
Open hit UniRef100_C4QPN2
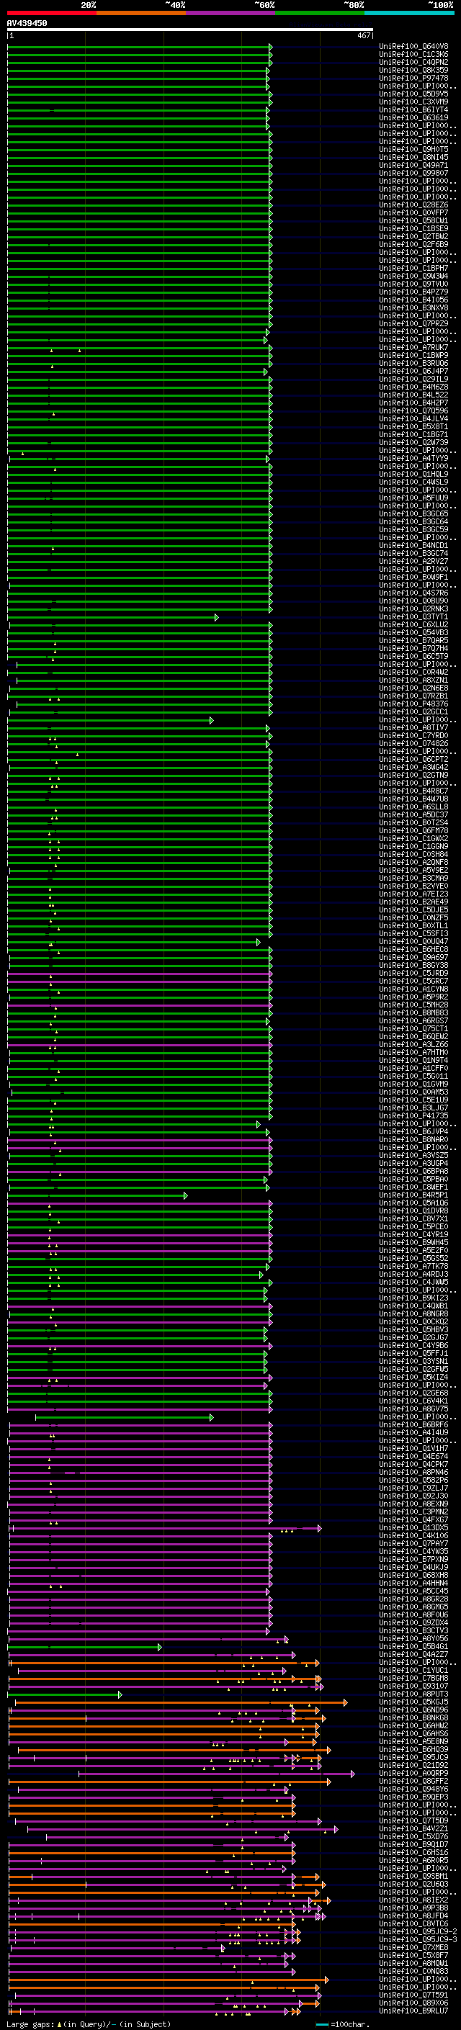[413, 62]
